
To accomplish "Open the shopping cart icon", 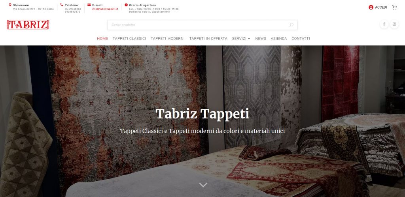I will click(394, 7).
